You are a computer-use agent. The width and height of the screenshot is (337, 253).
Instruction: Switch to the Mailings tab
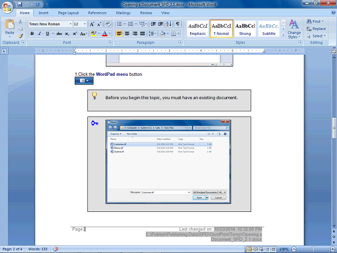point(123,13)
